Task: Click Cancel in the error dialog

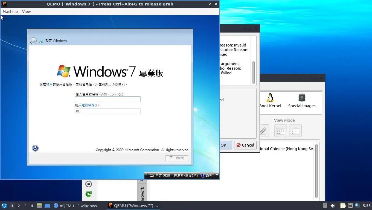Action: [x=245, y=145]
